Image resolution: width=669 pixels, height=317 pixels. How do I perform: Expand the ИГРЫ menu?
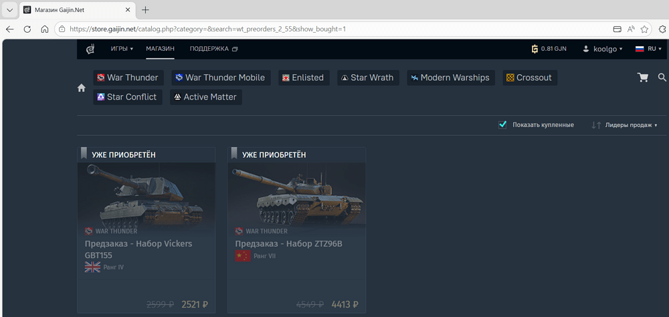click(122, 49)
